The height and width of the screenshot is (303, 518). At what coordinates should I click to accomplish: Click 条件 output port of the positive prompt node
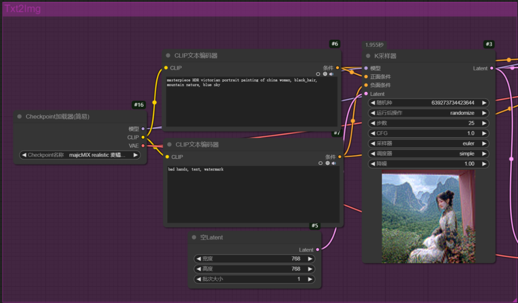coord(337,68)
